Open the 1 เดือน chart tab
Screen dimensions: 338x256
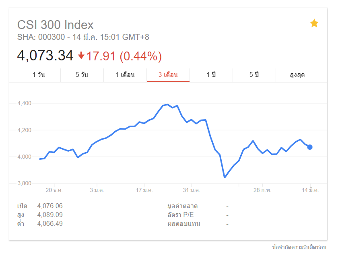(125, 75)
